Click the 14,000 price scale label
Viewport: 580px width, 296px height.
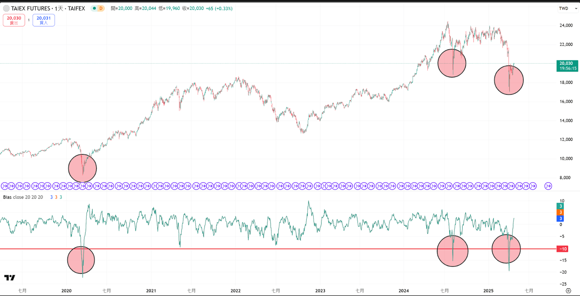tap(566, 120)
